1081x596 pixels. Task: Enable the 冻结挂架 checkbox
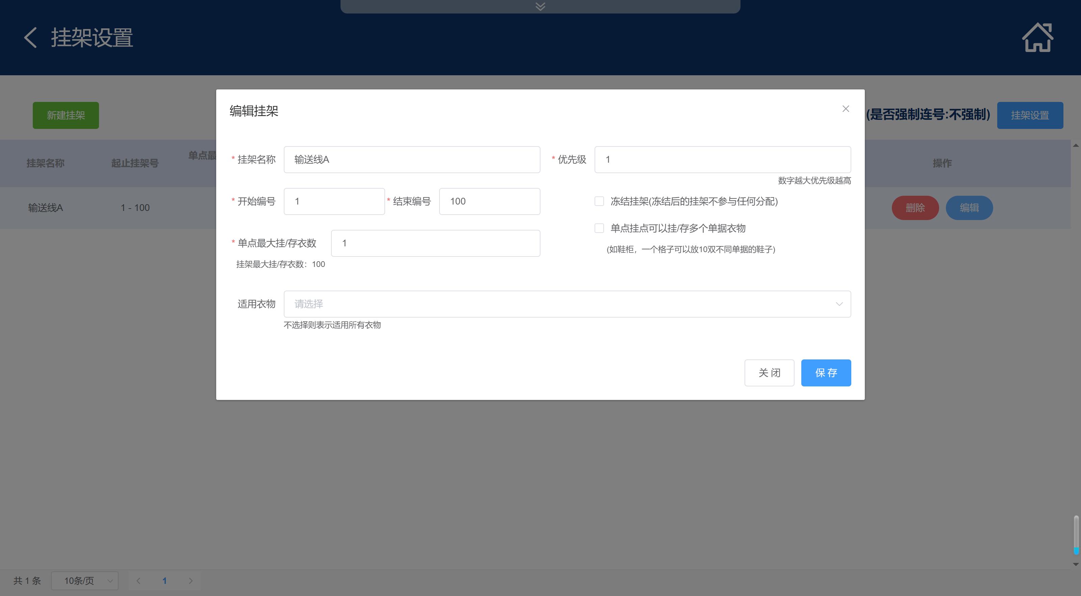599,201
